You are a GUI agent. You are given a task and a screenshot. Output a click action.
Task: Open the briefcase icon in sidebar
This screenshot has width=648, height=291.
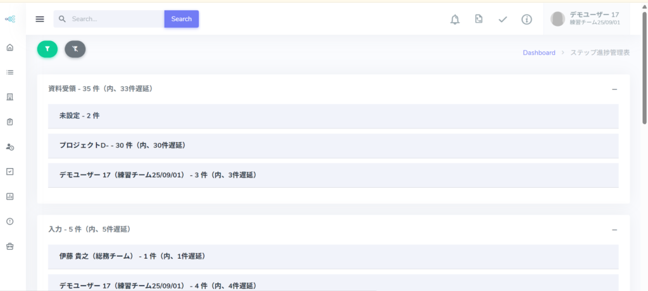tap(9, 246)
